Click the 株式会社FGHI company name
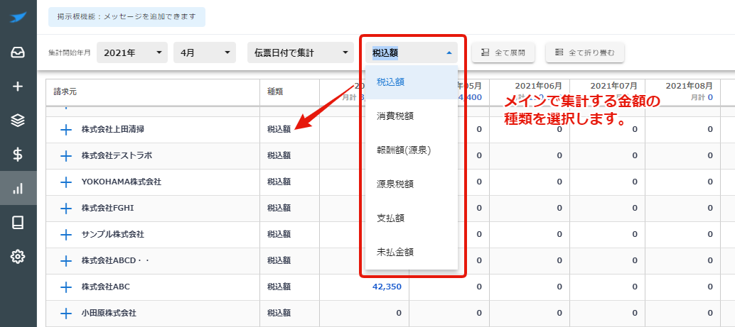 coord(107,208)
